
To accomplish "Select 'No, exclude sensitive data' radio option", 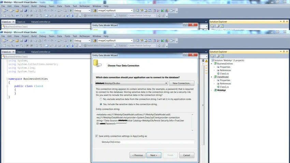I will [x=101, y=99].
